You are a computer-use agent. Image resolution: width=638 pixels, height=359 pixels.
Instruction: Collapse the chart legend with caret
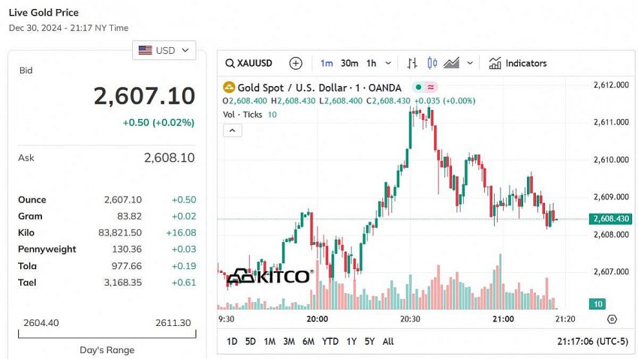(x=233, y=130)
